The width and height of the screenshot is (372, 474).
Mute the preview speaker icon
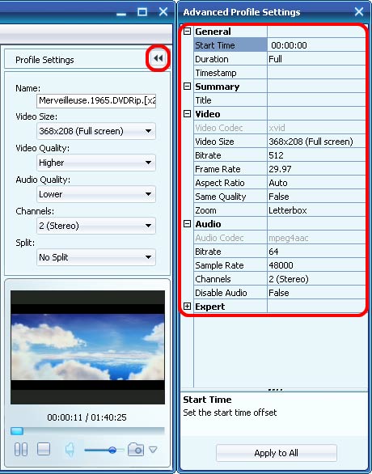[x=70, y=450]
